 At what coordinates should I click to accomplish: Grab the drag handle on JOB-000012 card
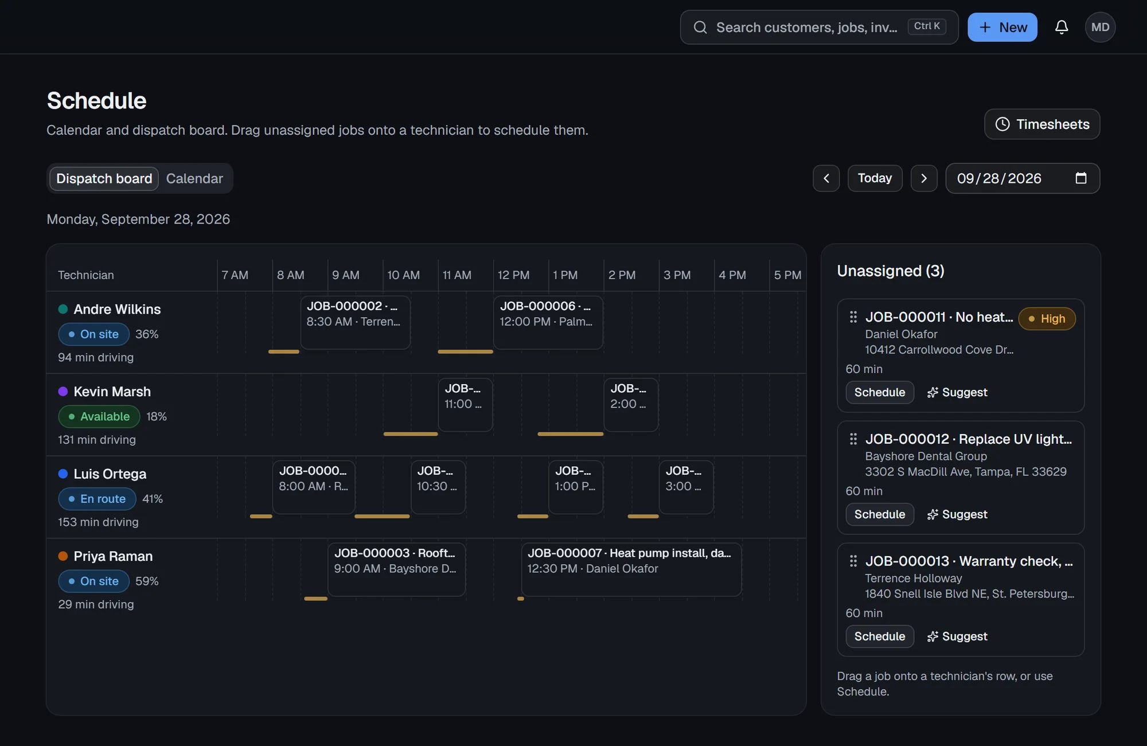pos(853,439)
